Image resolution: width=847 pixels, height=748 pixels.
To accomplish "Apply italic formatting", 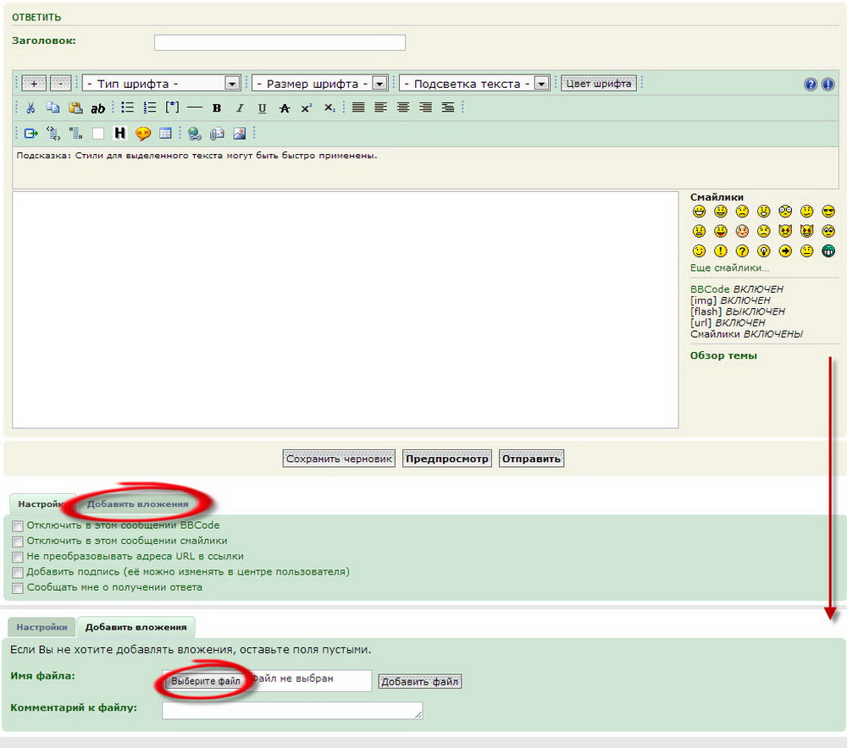I will (x=240, y=108).
